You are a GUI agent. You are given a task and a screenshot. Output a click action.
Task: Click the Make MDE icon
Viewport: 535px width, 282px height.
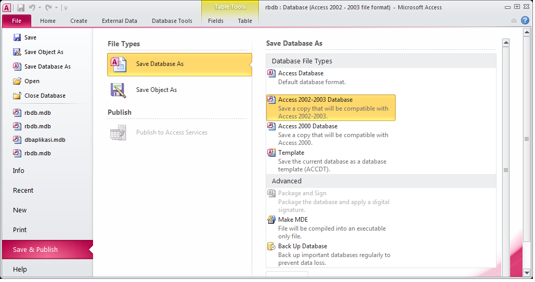271,220
